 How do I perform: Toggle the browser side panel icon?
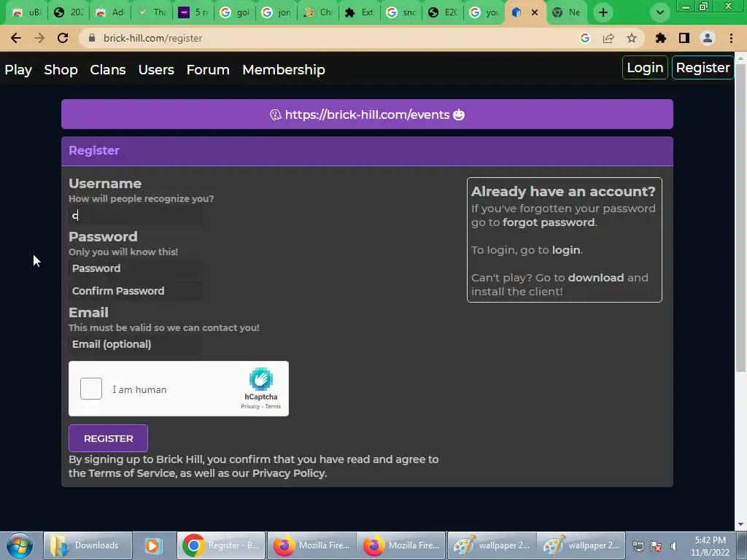(684, 38)
